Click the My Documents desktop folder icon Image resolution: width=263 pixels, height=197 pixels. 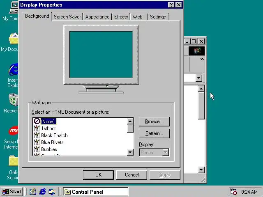[14, 39]
